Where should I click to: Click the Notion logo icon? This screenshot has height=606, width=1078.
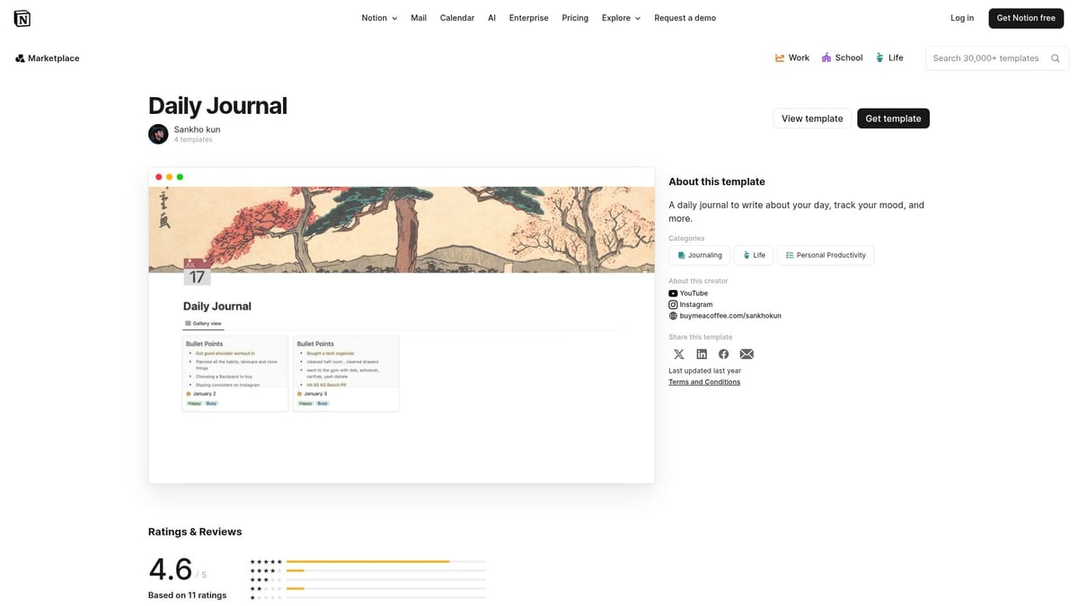tap(22, 17)
